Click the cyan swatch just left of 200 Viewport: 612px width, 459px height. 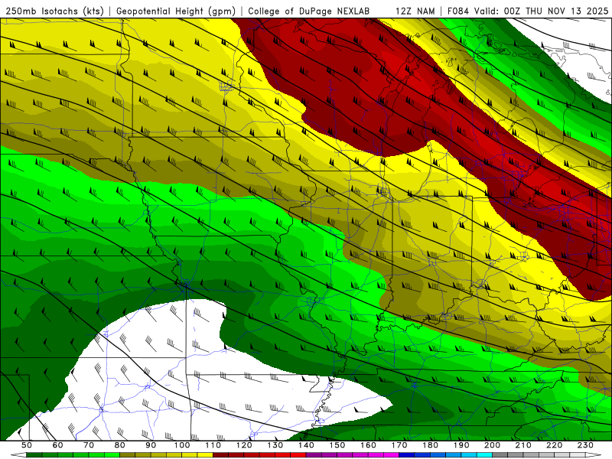point(485,455)
